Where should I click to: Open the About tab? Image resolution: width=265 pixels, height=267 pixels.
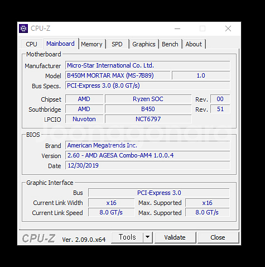point(194,44)
